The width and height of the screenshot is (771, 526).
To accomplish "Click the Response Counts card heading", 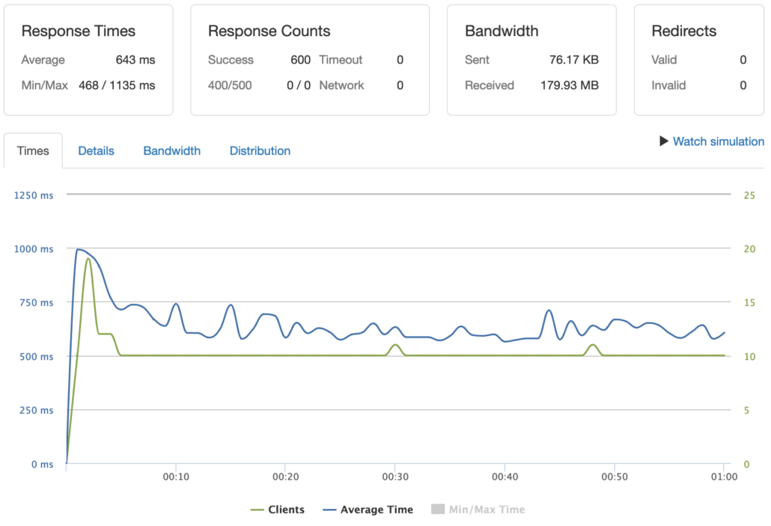I will [x=269, y=31].
